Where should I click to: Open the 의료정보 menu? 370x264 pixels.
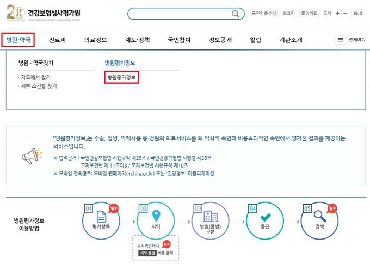point(95,40)
